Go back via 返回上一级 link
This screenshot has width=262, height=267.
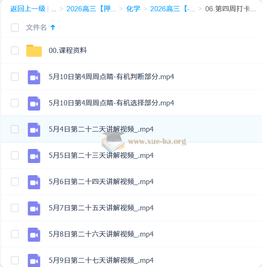pyautogui.click(x=28, y=9)
